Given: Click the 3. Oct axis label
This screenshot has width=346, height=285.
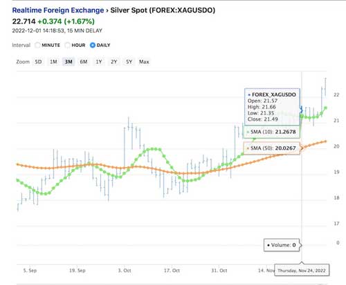Looking at the screenshot, I should 125,271.
